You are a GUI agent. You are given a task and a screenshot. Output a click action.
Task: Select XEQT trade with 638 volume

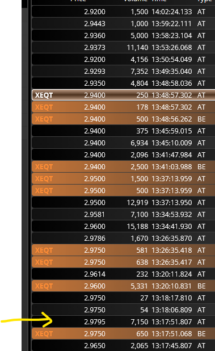[123, 262]
